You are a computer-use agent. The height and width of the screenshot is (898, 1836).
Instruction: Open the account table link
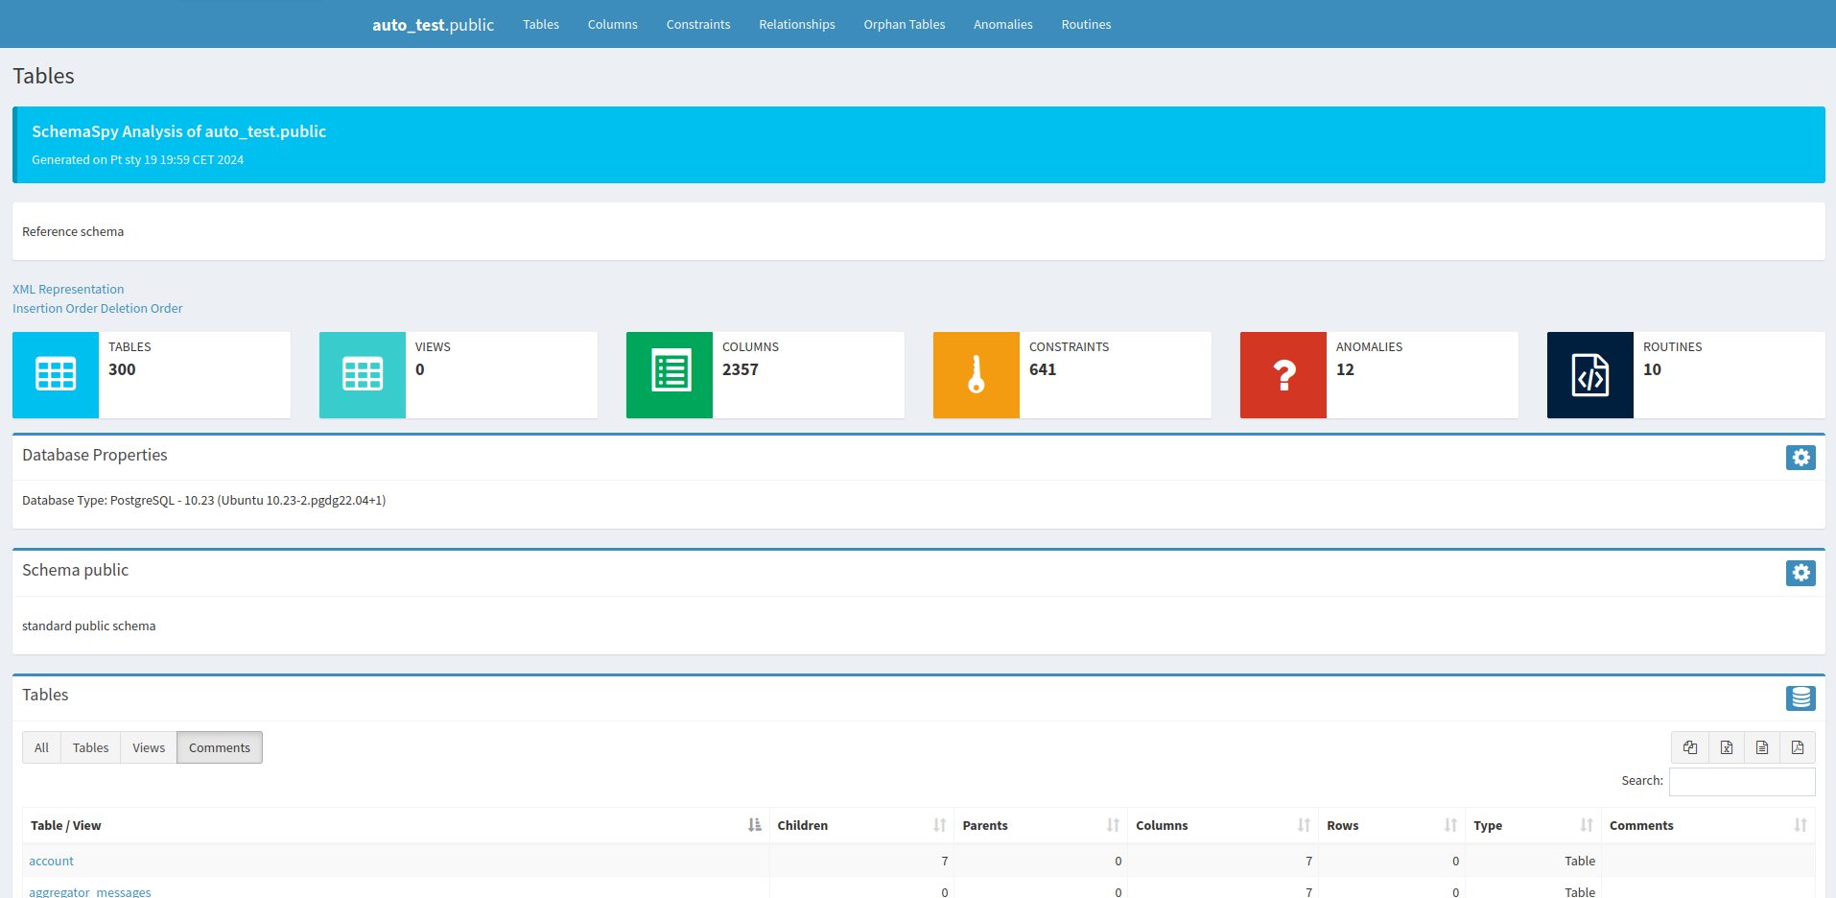coord(51,861)
